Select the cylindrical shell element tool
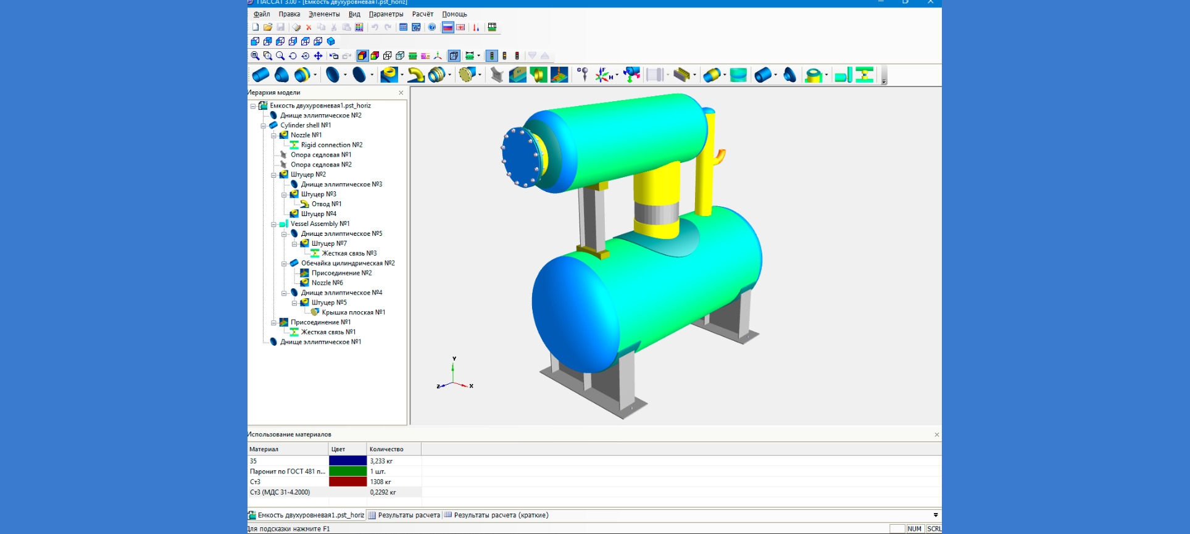Image resolution: width=1190 pixels, height=534 pixels. pos(260,75)
